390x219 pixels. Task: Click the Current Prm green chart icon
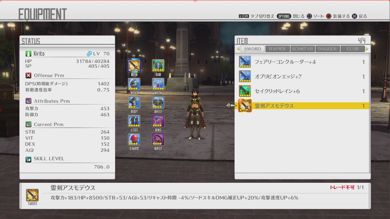click(x=28, y=124)
